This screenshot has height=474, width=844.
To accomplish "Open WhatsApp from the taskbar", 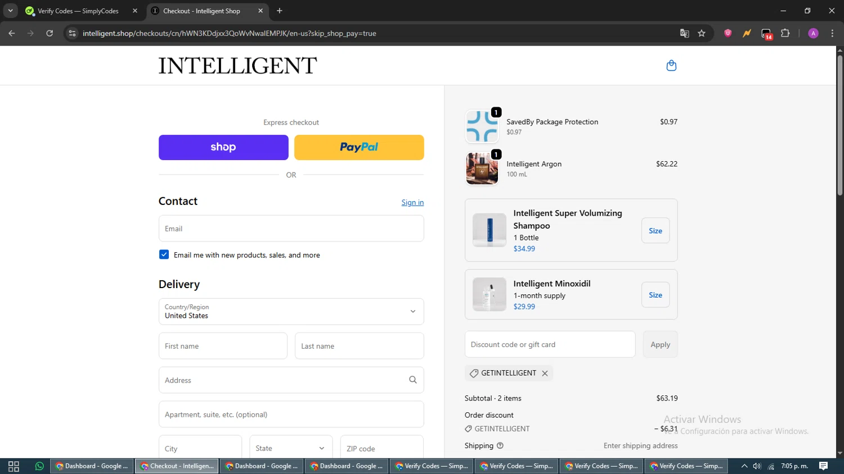I will point(39,466).
